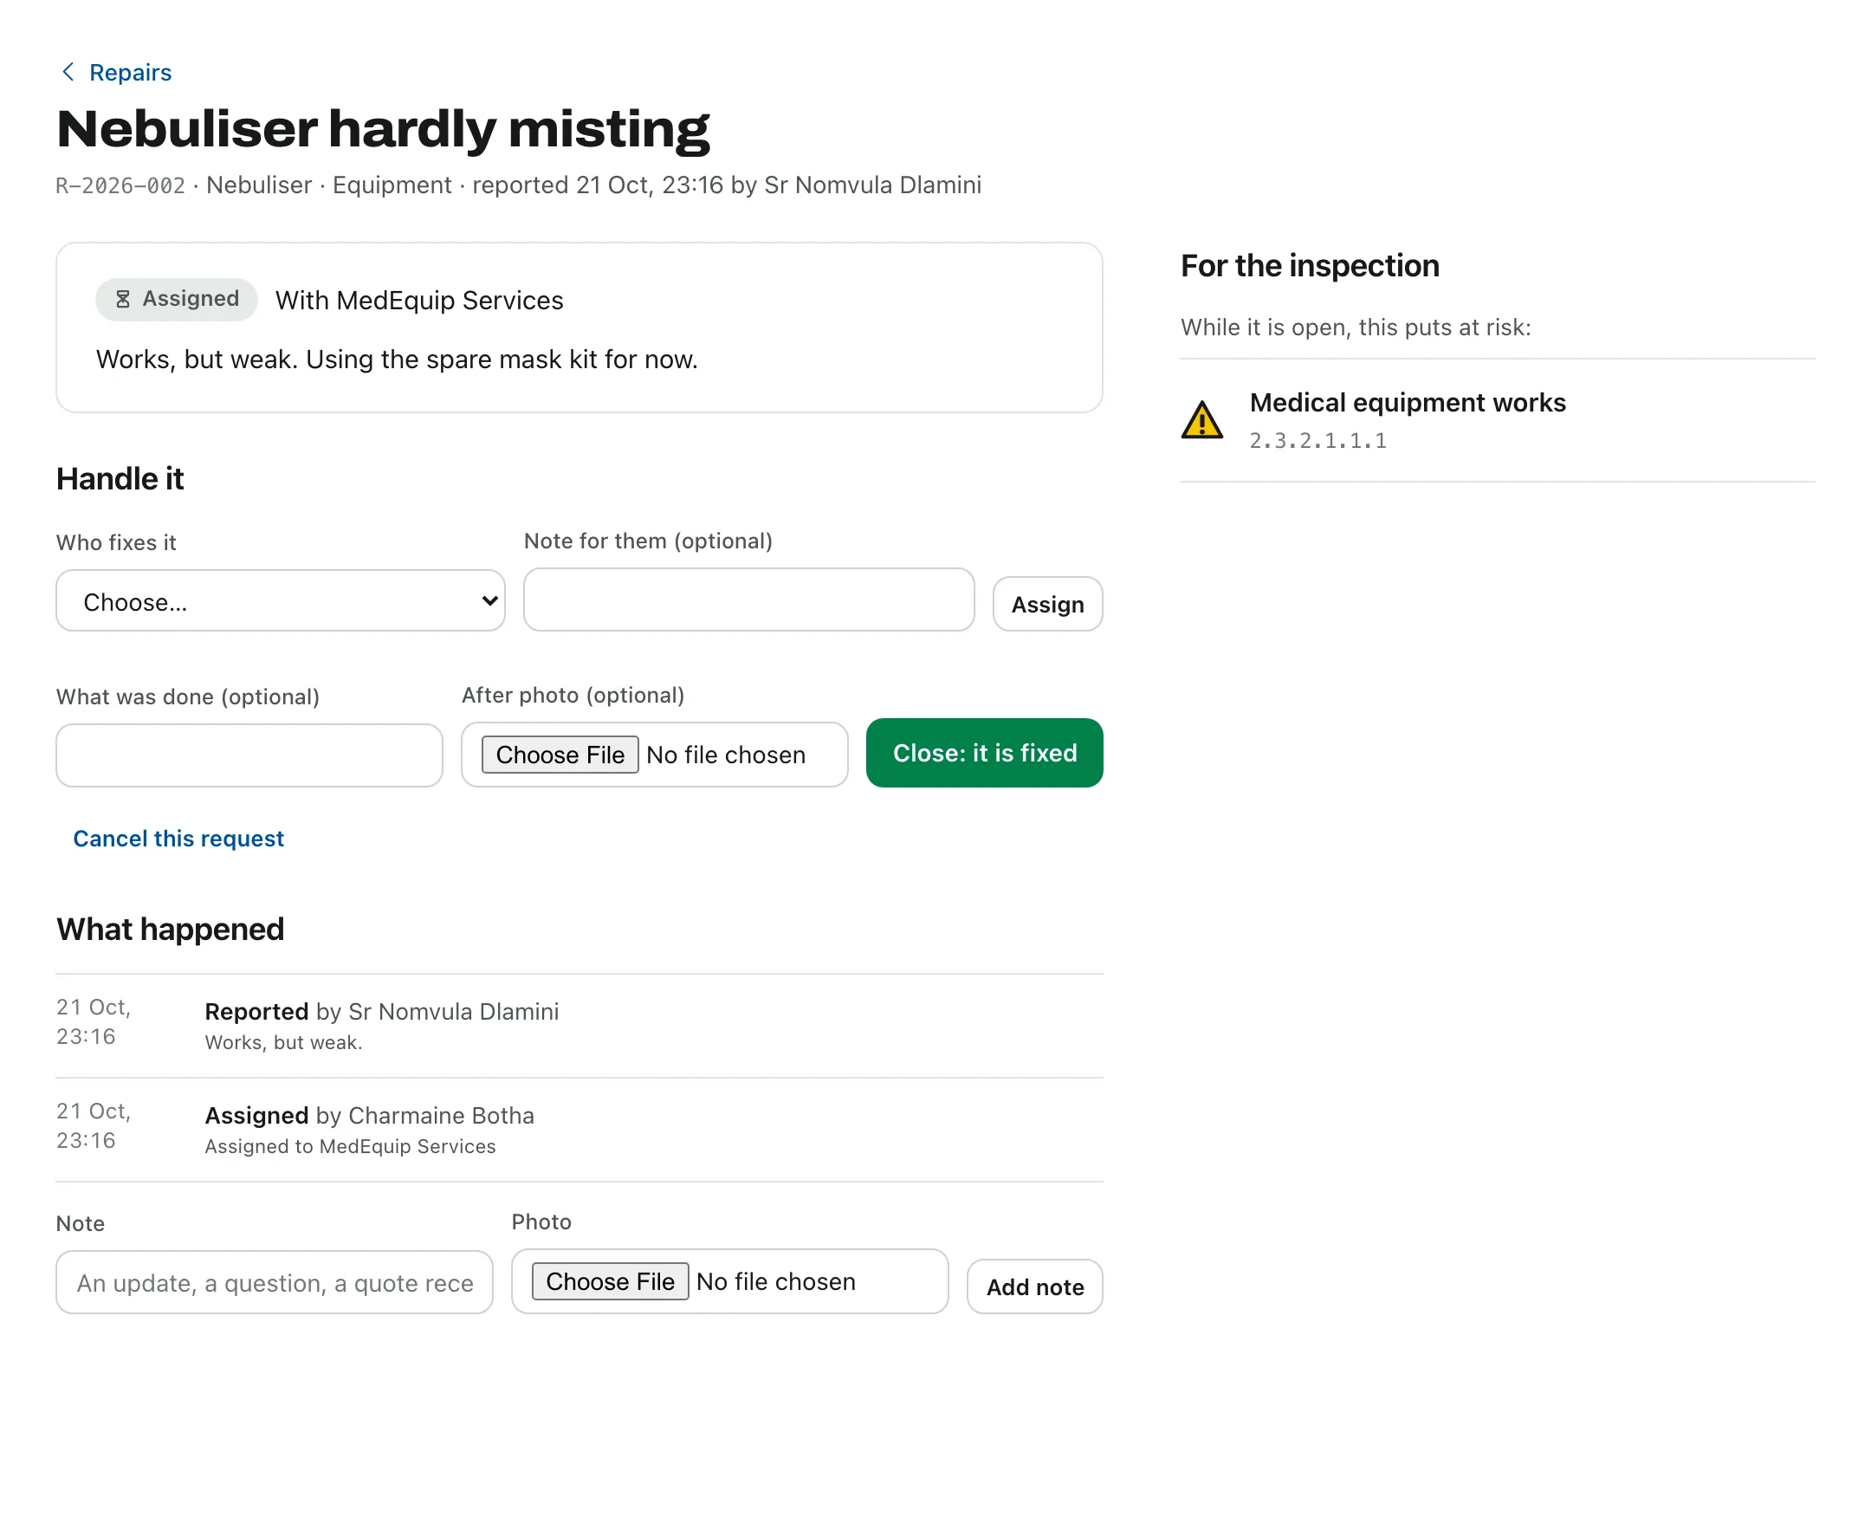The image size is (1871, 1523).
Task: Focus the 'What was done' text field
Action: (x=249, y=755)
